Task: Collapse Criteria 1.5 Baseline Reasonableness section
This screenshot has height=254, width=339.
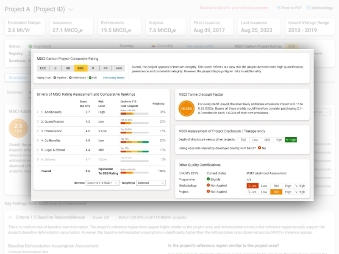Action: 10,218
